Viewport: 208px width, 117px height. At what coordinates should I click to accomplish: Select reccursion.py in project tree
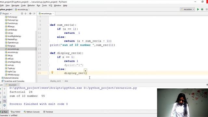coord(12,49)
